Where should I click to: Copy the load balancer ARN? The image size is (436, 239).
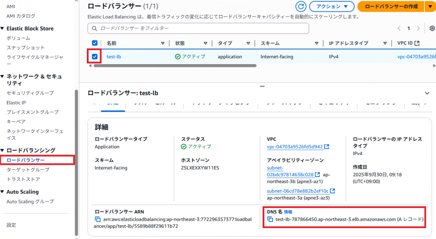[x=98, y=219]
